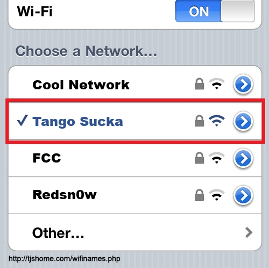Turn off the Wi-Fi switch
This screenshot has height=268, width=269.
click(215, 11)
